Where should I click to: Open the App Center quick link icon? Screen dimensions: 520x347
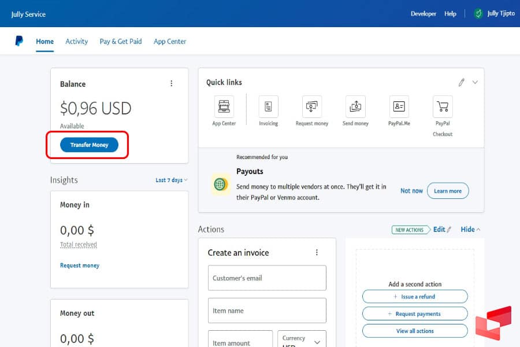224,107
